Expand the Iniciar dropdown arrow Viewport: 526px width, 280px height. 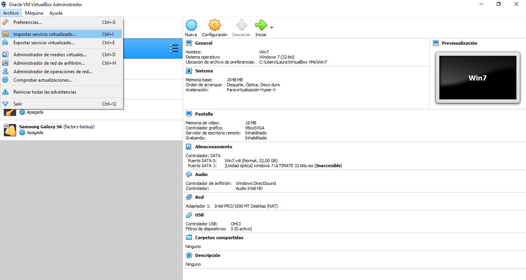click(271, 28)
